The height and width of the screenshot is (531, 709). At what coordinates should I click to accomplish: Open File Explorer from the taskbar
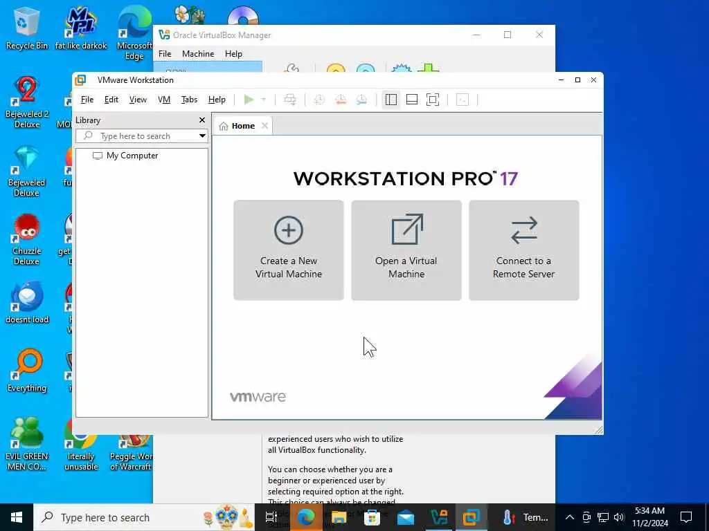339,517
